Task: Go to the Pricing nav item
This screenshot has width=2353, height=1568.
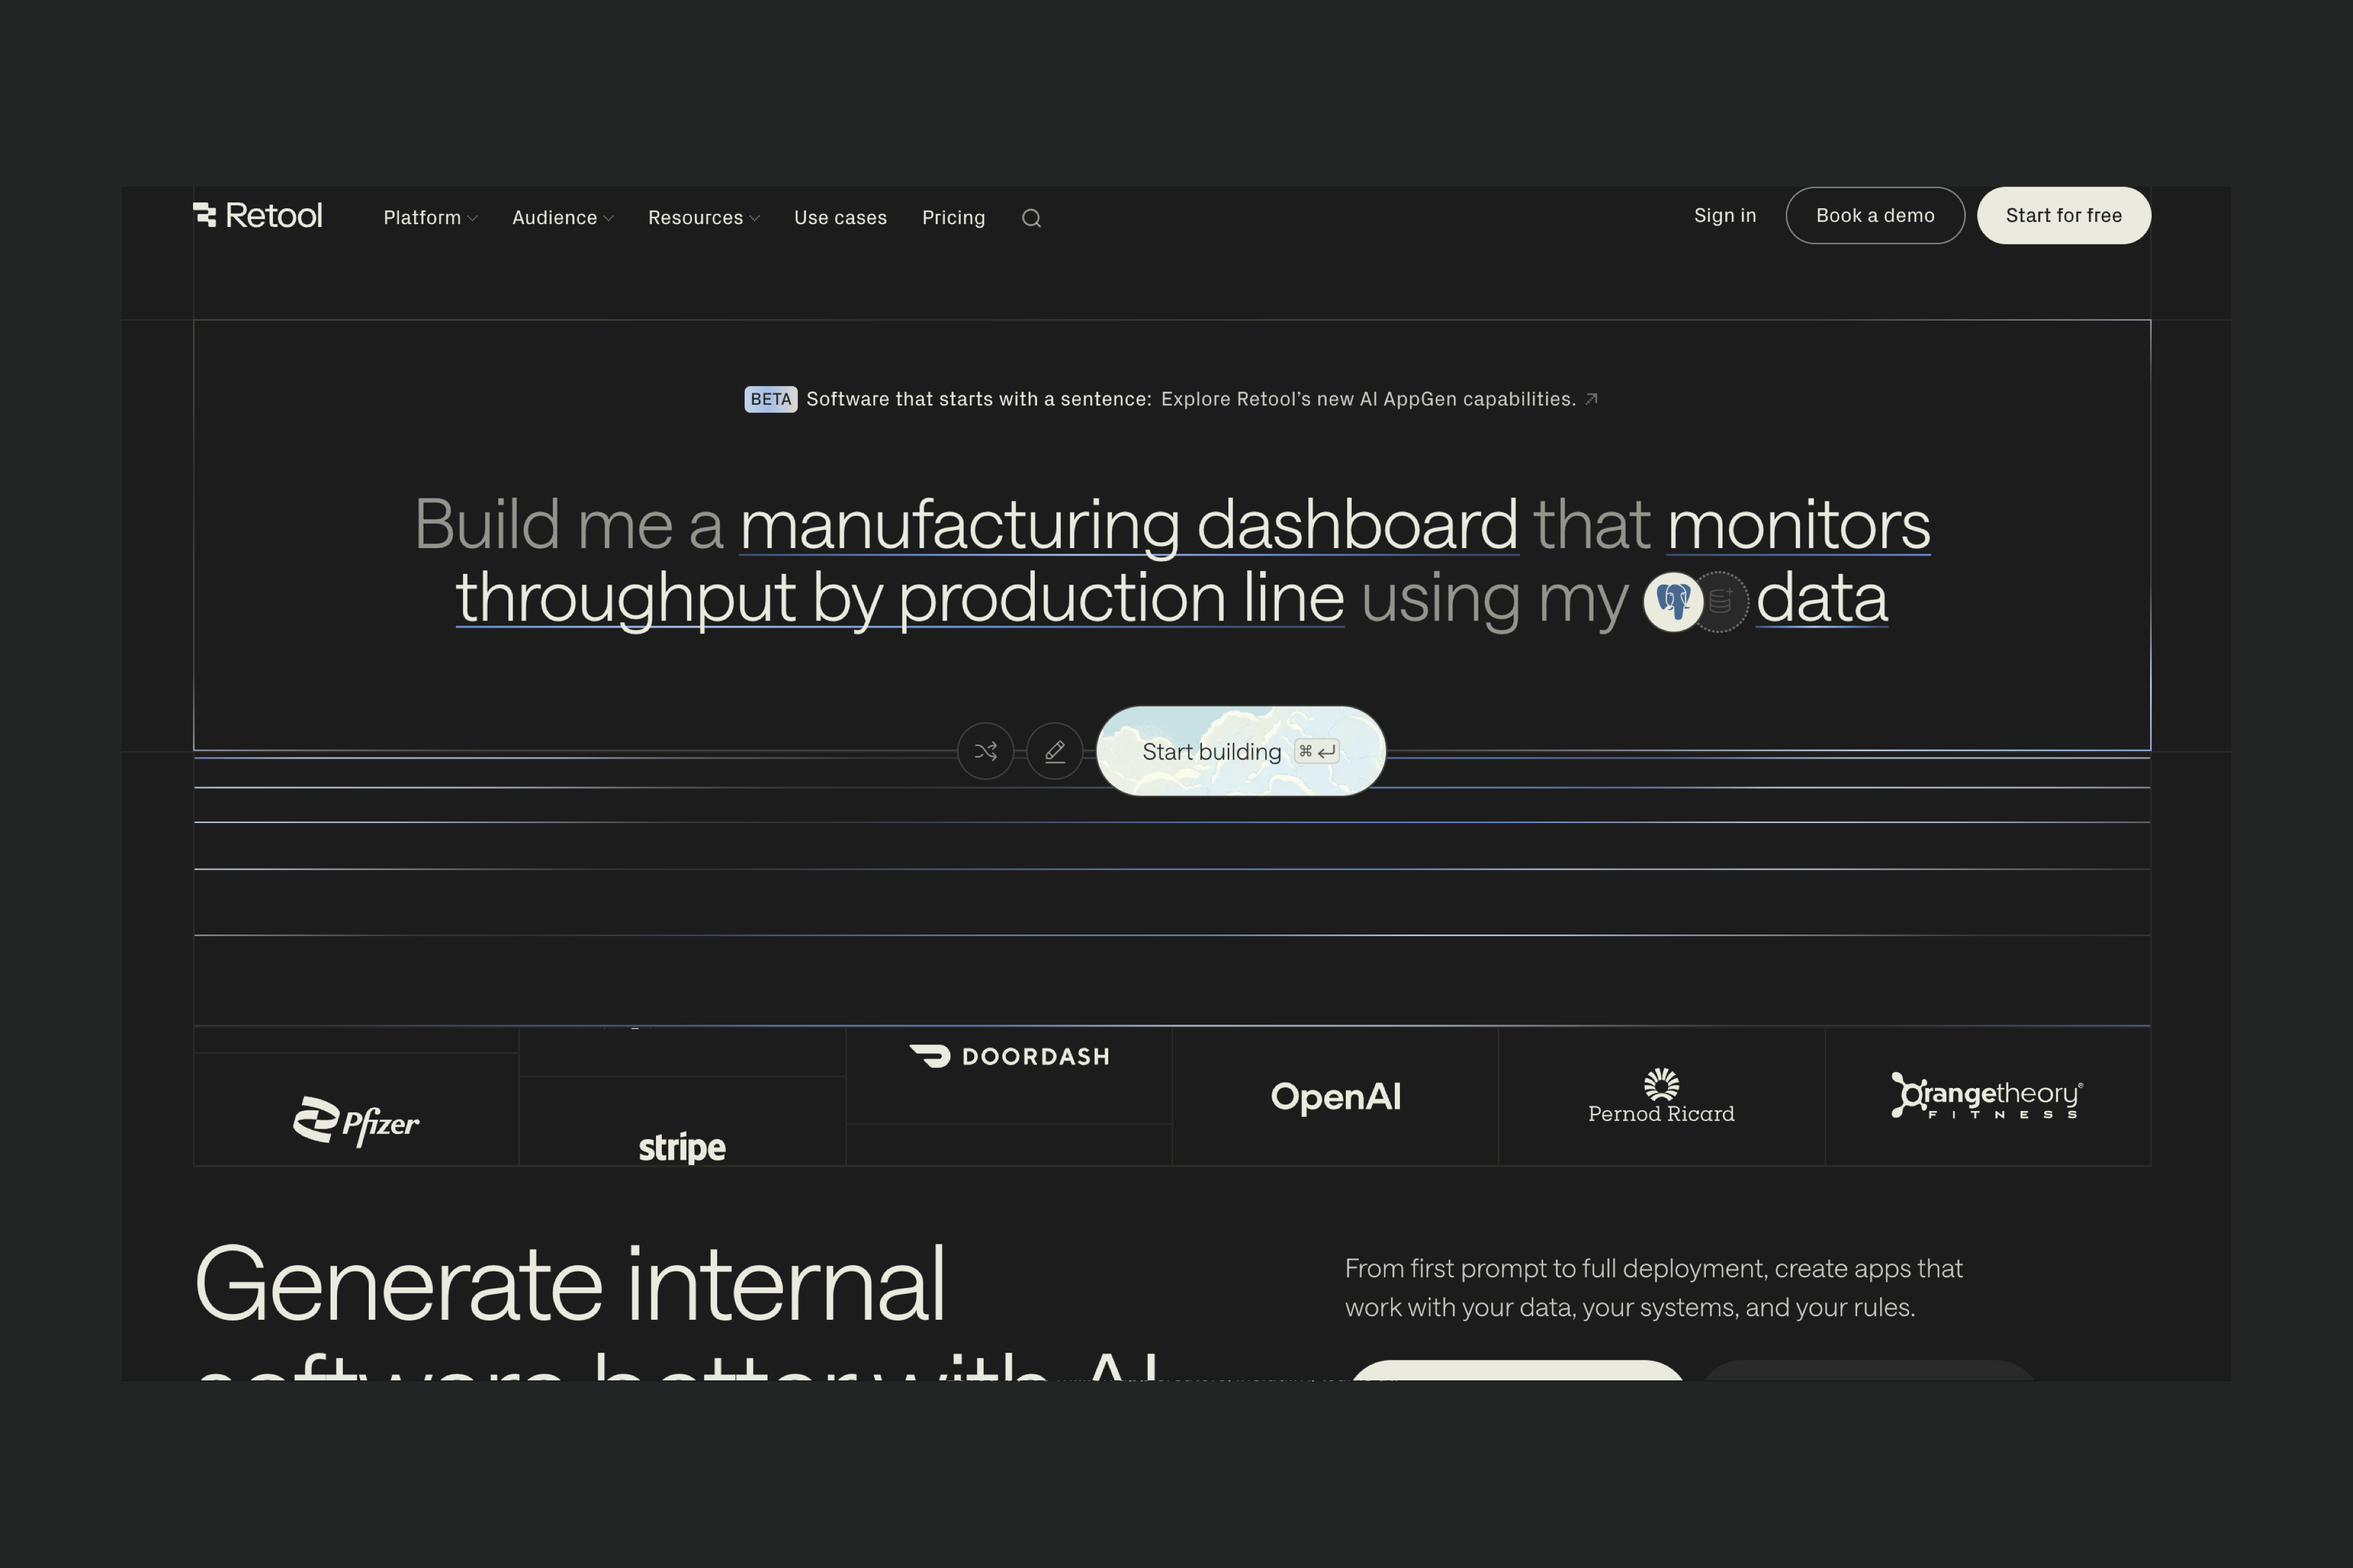Action: (x=953, y=218)
